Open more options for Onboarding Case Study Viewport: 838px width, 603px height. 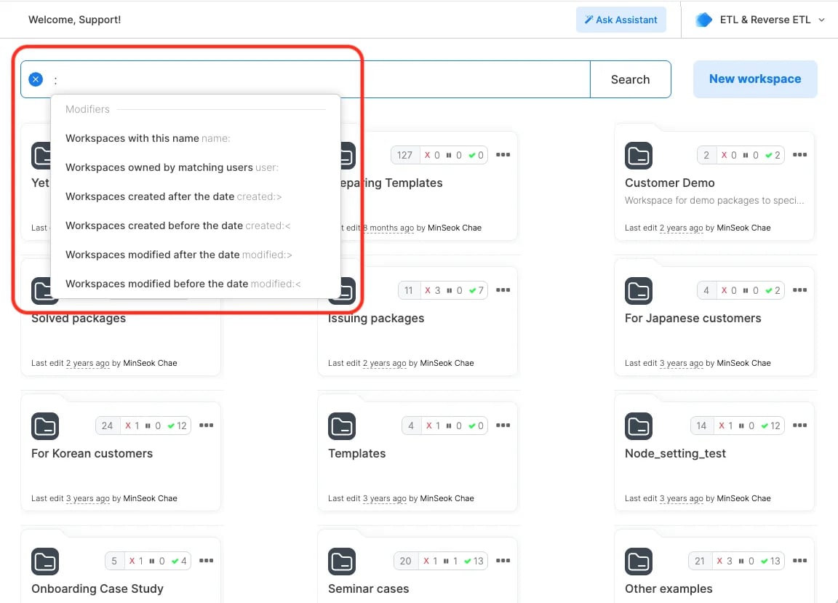[207, 560]
